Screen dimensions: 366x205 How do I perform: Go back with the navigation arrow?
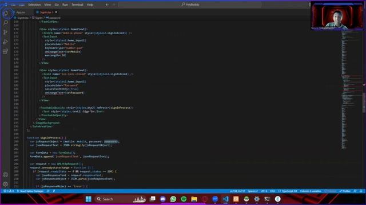[x=107, y=5]
